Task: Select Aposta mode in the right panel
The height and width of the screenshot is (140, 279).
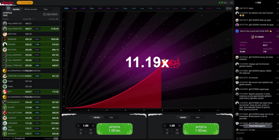Action: [183, 117]
